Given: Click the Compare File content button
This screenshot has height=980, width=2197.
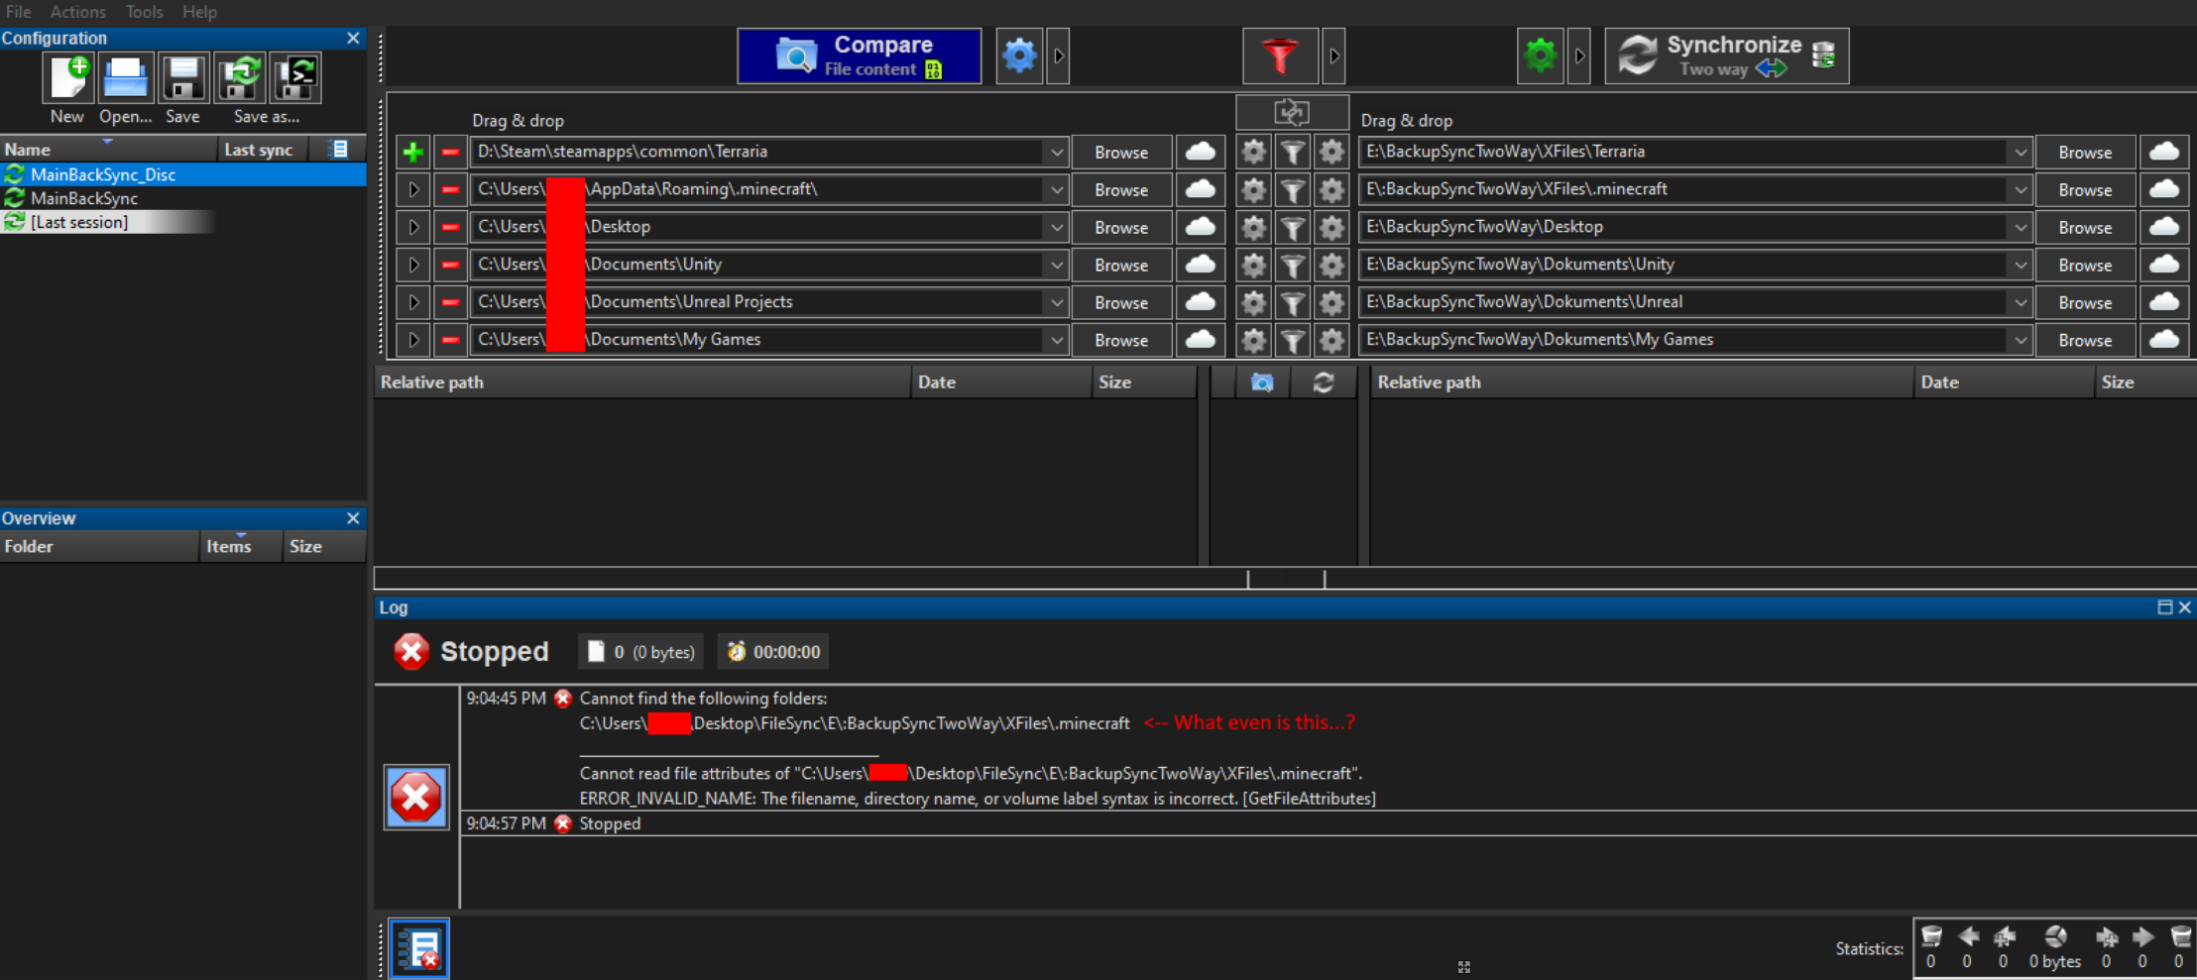Looking at the screenshot, I should point(860,55).
